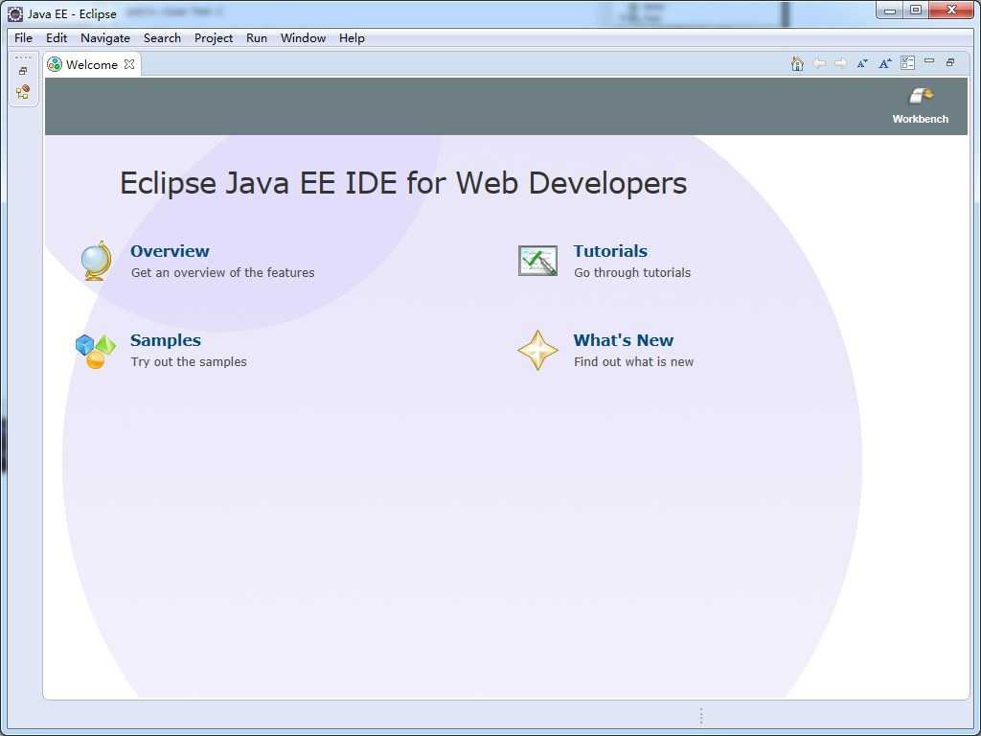Select the Welcome tab

coord(91,64)
